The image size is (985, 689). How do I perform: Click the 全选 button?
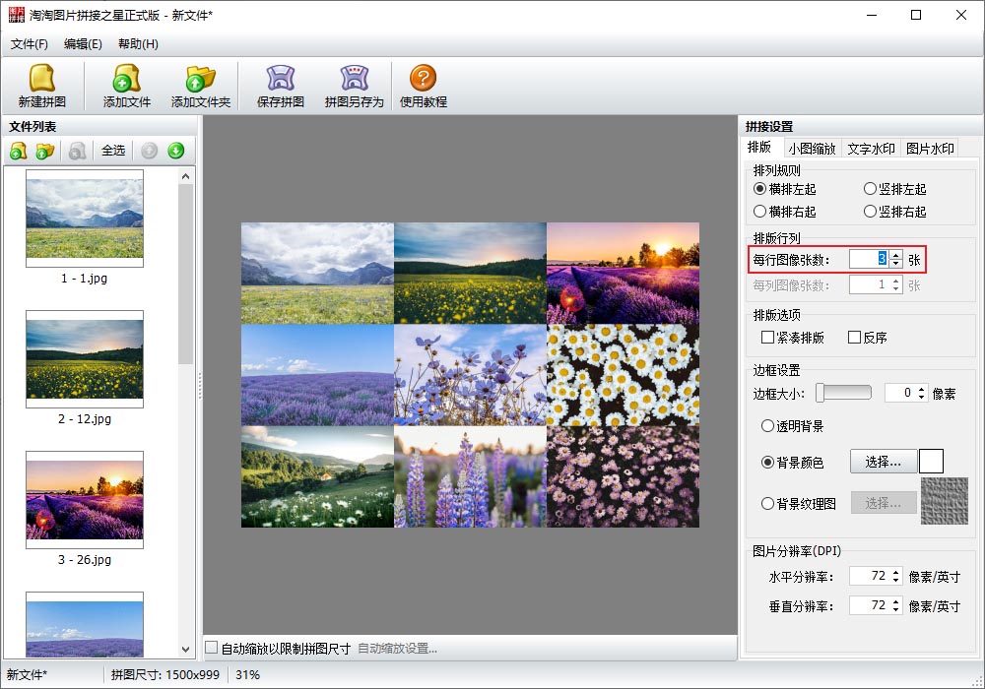113,151
